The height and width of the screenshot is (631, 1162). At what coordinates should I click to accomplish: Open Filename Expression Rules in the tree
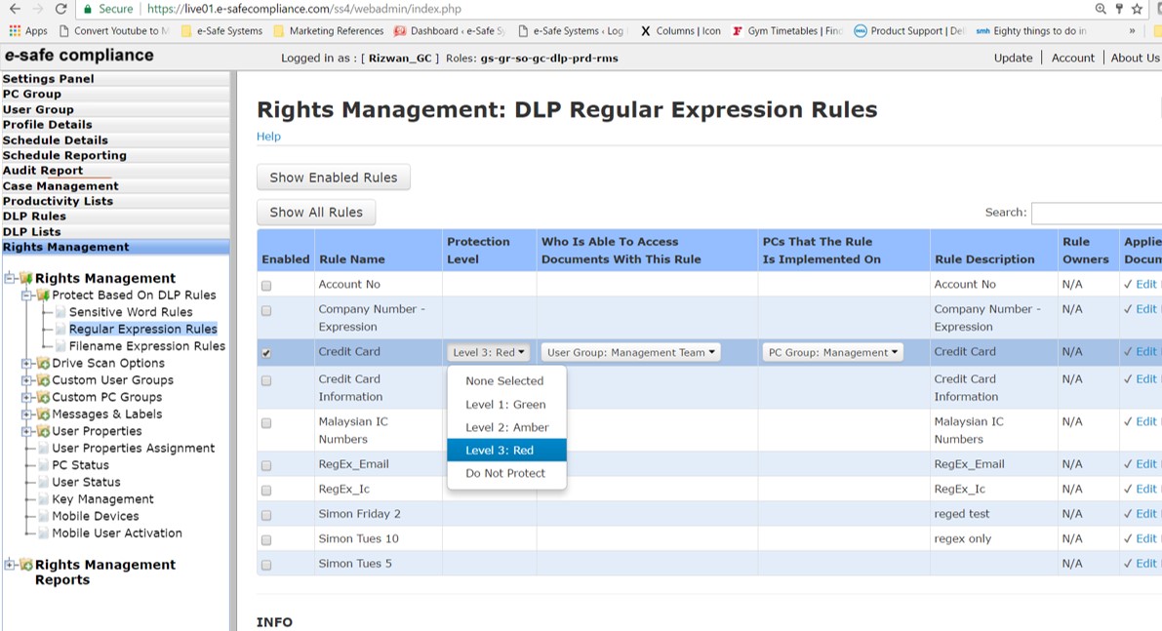[x=146, y=346]
